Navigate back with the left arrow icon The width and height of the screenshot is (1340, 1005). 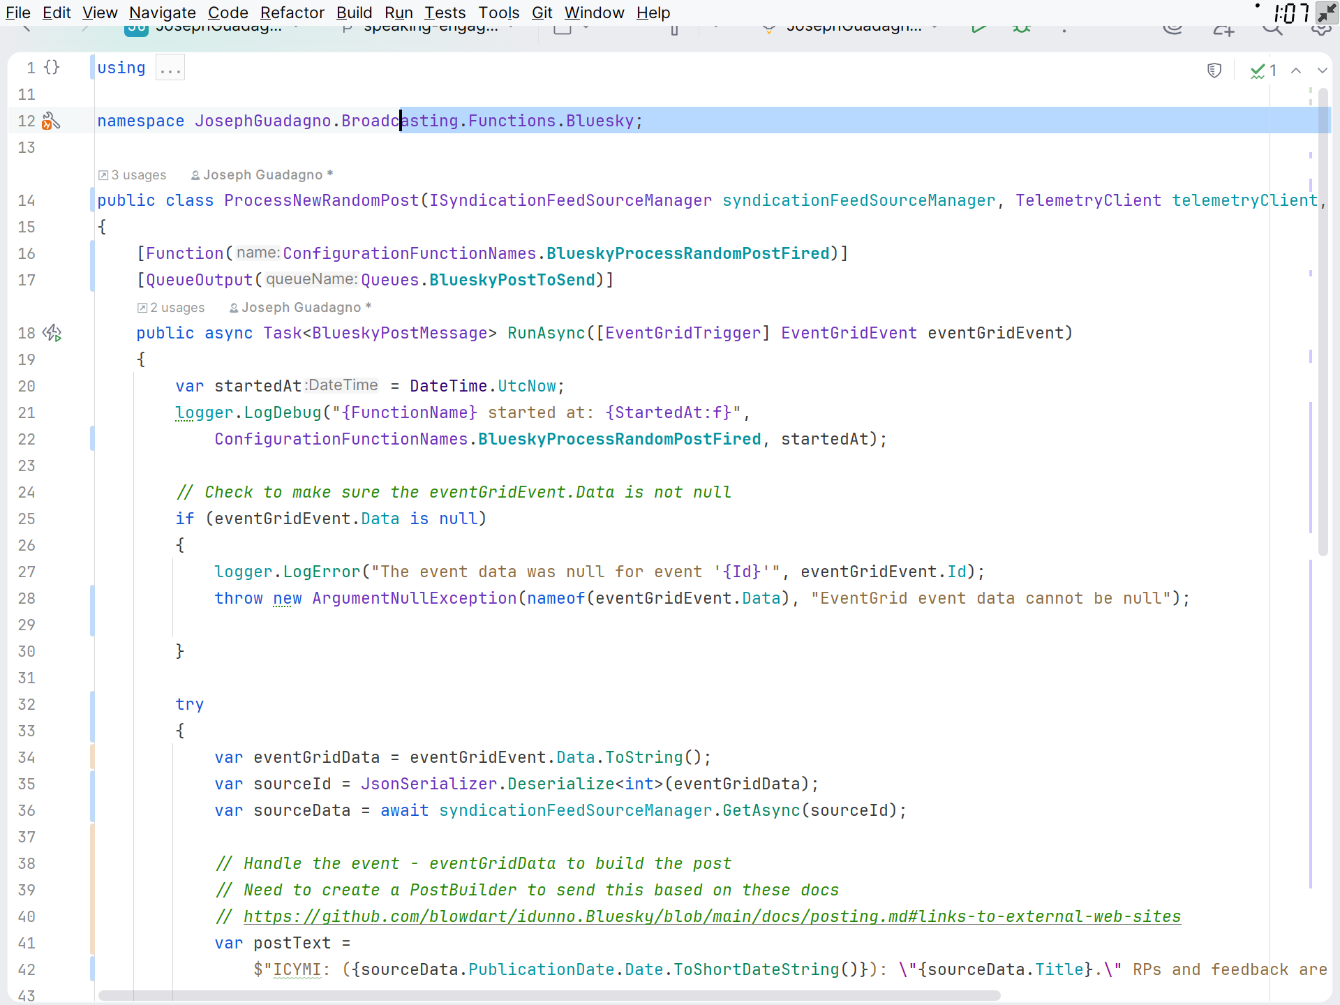pyautogui.click(x=28, y=28)
